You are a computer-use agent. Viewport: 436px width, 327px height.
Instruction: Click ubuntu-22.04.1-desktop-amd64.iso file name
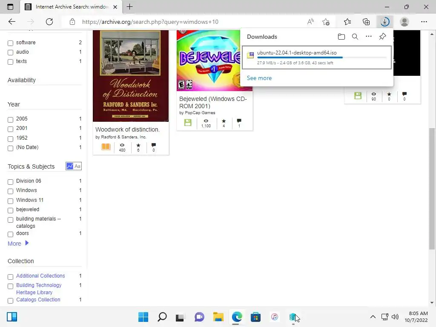click(297, 52)
